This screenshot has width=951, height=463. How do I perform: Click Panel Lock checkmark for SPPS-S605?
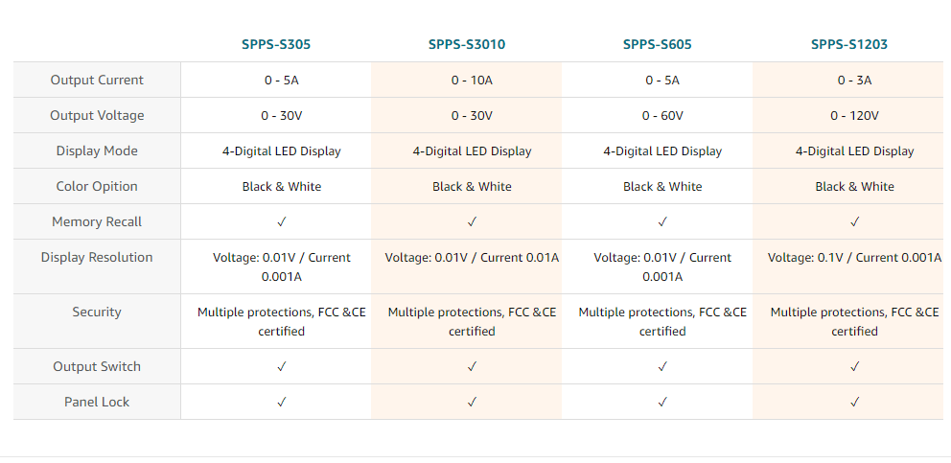tap(662, 402)
